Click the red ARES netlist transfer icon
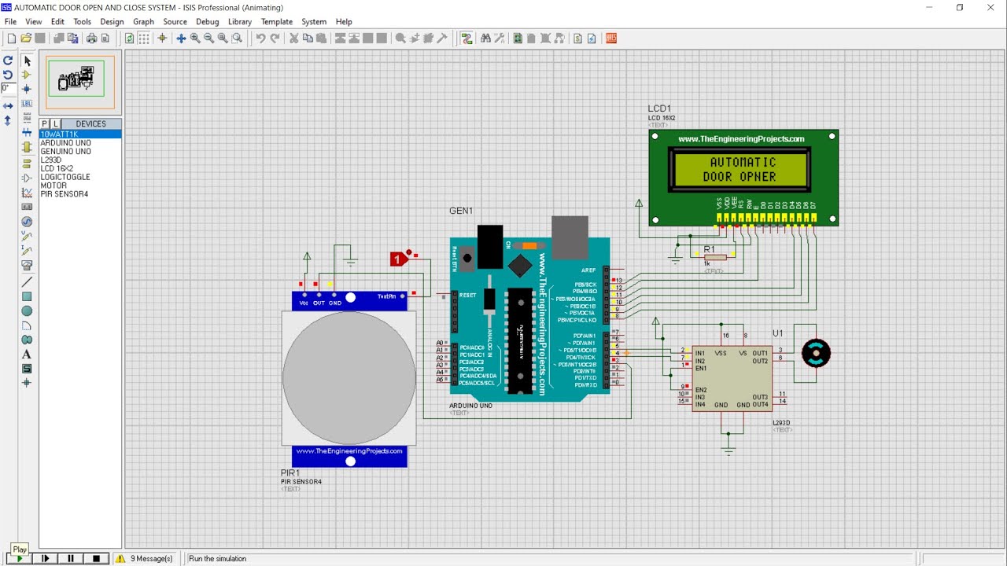Image resolution: width=1007 pixels, height=566 pixels. tap(611, 38)
